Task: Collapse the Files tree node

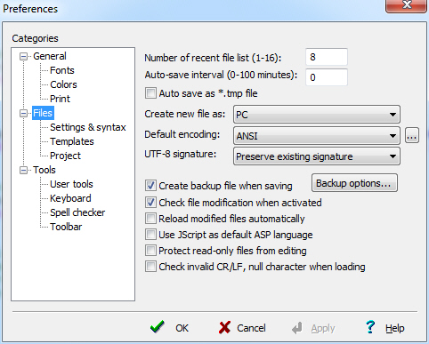Action: click(23, 113)
